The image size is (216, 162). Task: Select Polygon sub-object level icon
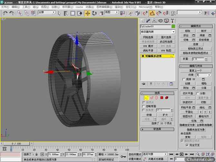pos(162,98)
